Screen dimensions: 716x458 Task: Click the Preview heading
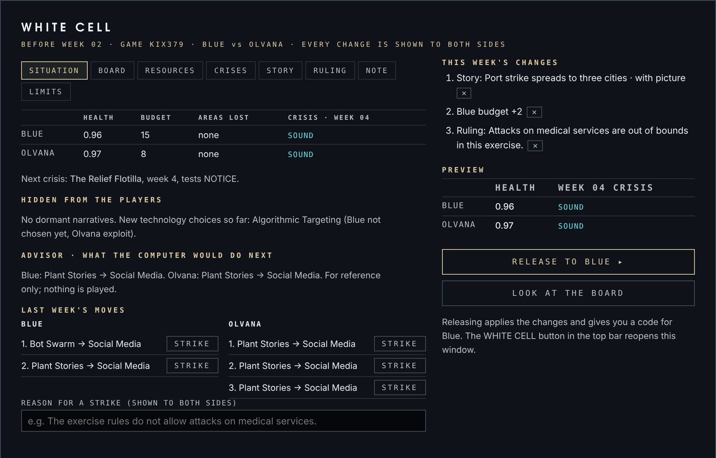coord(463,170)
